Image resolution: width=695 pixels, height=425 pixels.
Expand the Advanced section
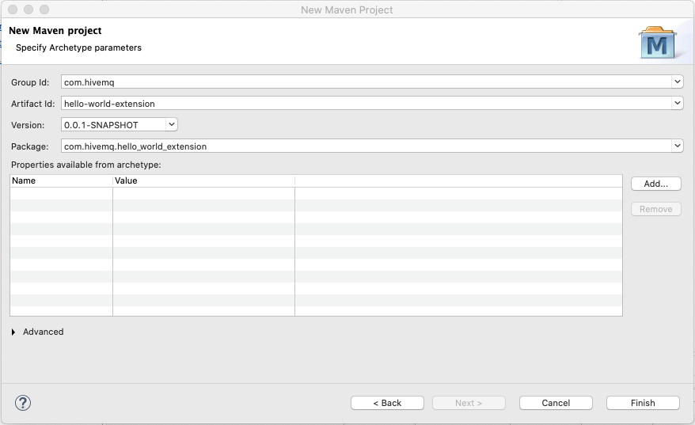tap(14, 332)
